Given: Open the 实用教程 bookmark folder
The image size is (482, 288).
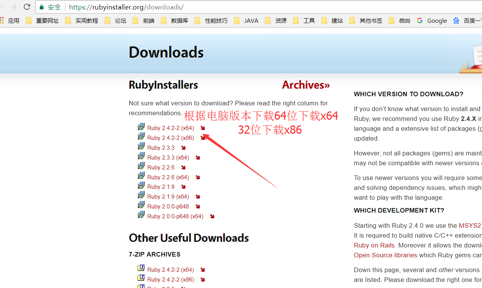Looking at the screenshot, I should click(x=82, y=20).
